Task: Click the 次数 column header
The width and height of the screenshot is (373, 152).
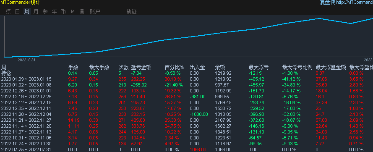Action: coord(123,68)
